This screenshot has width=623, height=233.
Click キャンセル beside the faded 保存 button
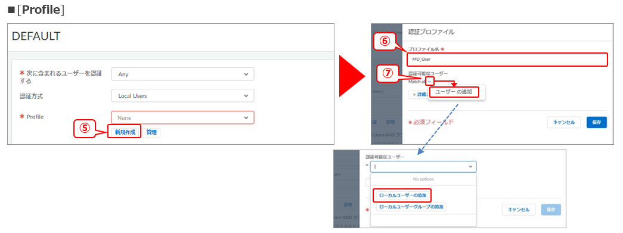coord(519,210)
